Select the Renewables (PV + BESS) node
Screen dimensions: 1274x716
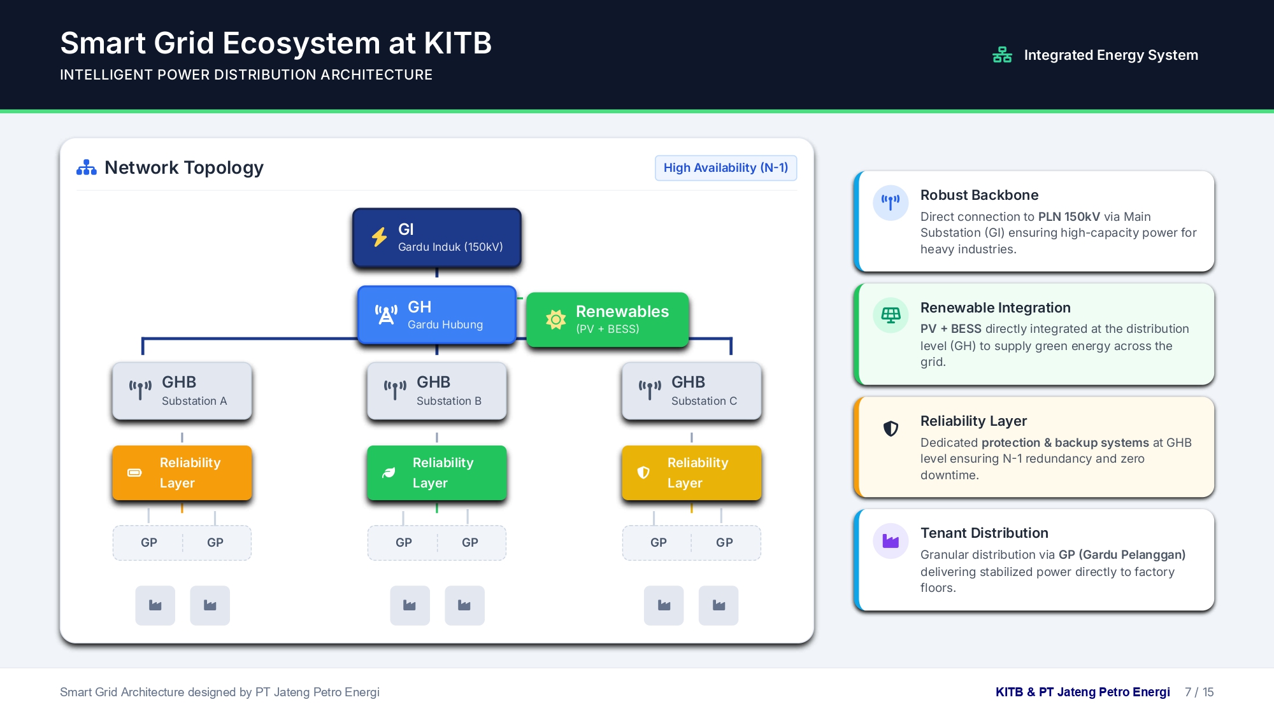[608, 319]
